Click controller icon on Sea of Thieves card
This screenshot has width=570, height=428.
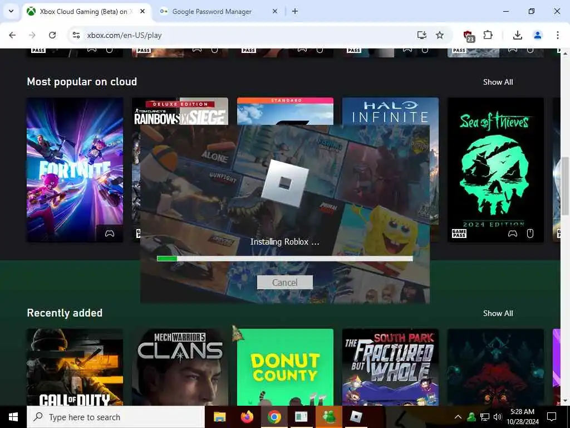(513, 234)
